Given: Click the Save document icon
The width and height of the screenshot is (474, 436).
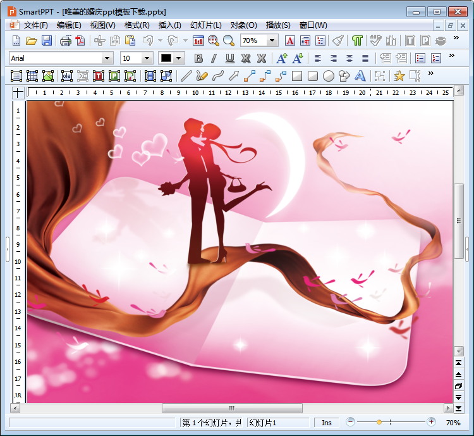Looking at the screenshot, I should [x=47, y=40].
